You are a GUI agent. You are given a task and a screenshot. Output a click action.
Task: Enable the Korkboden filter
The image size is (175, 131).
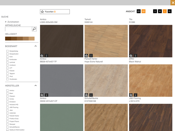[7, 59]
